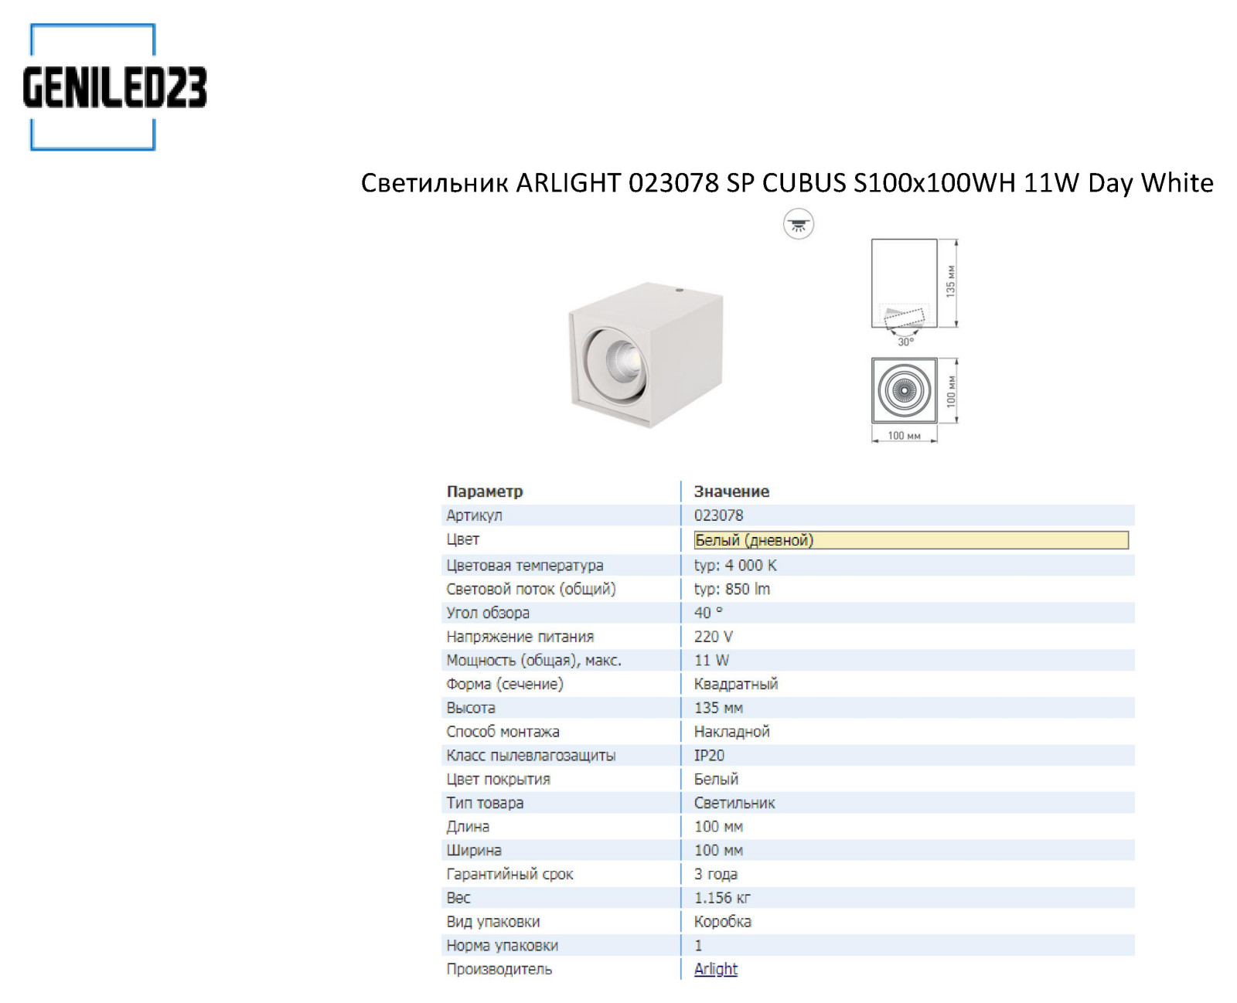Click the 'Параметр' column header
This screenshot has width=1237, height=1003.
485,491
